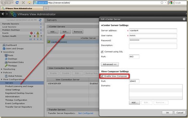Click Edit... under vCenter Servers

click(65, 32)
